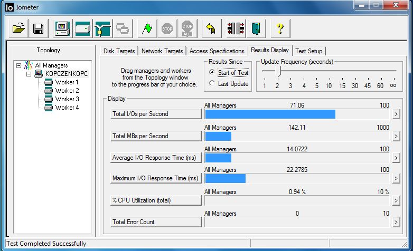This screenshot has width=413, height=251.
Task: Select Worker 3 label in topology
Action: click(x=67, y=99)
